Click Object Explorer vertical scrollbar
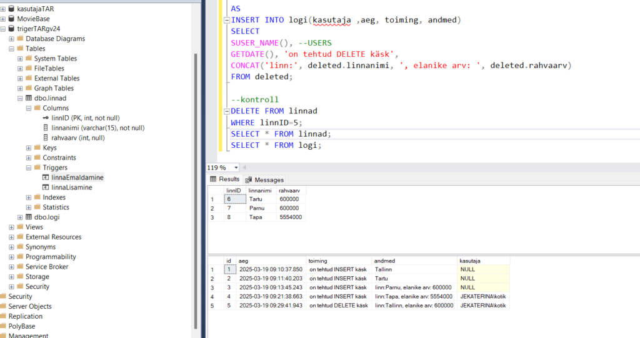The width and height of the screenshot is (640, 338). (x=196, y=191)
